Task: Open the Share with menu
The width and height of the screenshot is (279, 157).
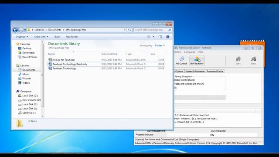Action: 41,37
